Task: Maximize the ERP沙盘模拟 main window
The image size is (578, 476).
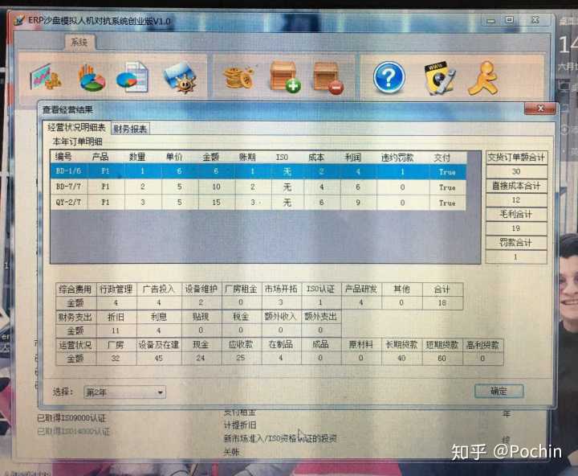Action: tap(510, 20)
